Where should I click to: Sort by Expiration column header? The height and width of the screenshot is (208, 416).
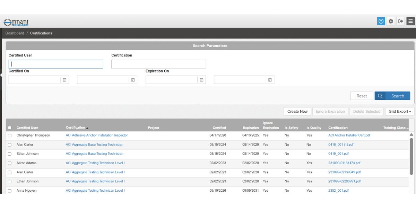click(x=251, y=128)
